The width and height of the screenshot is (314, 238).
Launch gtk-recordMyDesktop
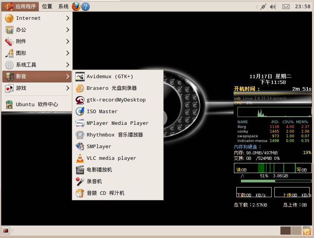coord(118,100)
